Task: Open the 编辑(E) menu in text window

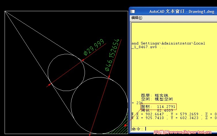Action: [137, 18]
